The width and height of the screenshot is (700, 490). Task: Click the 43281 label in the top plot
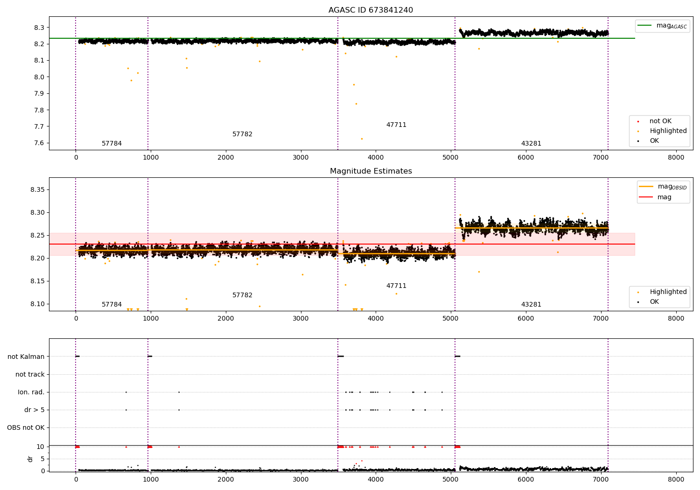531,144
